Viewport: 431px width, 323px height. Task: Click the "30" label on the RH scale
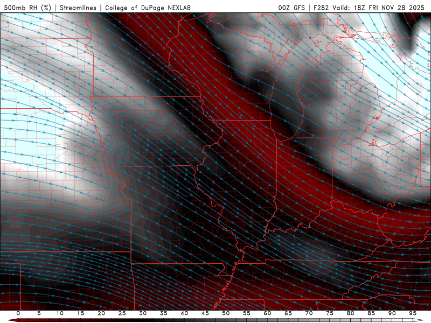click(x=143, y=313)
